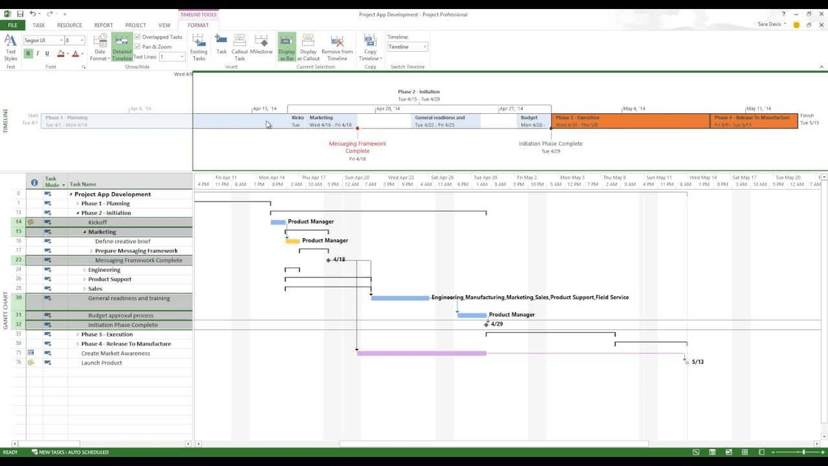Screen dimensions: 828x466
Task: Collapse the Marketing summary task
Action: coord(84,232)
